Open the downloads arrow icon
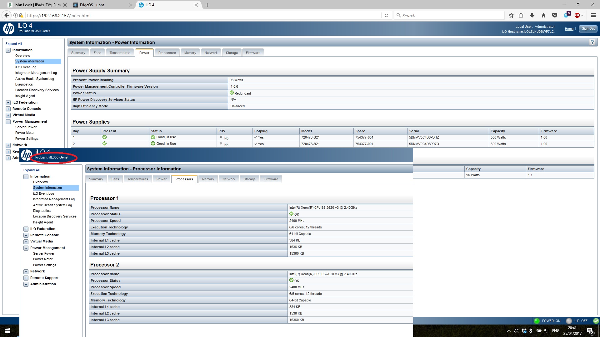This screenshot has width=600, height=337. pos(532,15)
